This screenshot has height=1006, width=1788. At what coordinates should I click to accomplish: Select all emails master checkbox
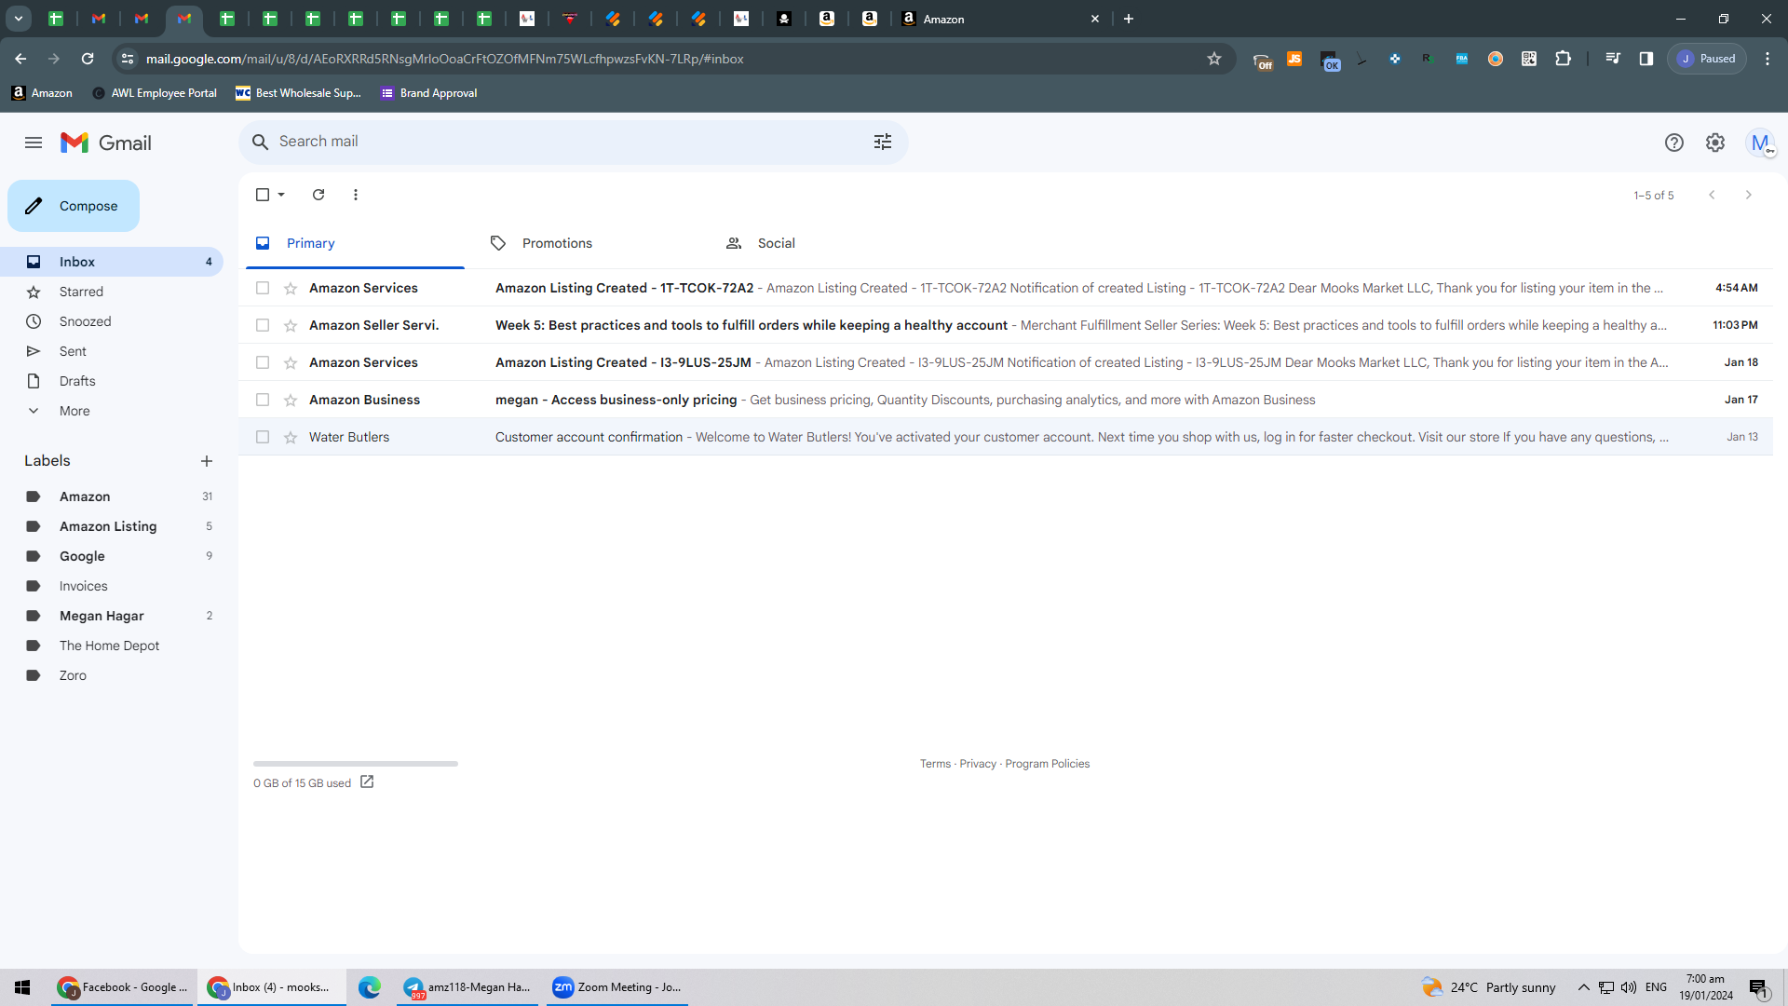tap(263, 195)
